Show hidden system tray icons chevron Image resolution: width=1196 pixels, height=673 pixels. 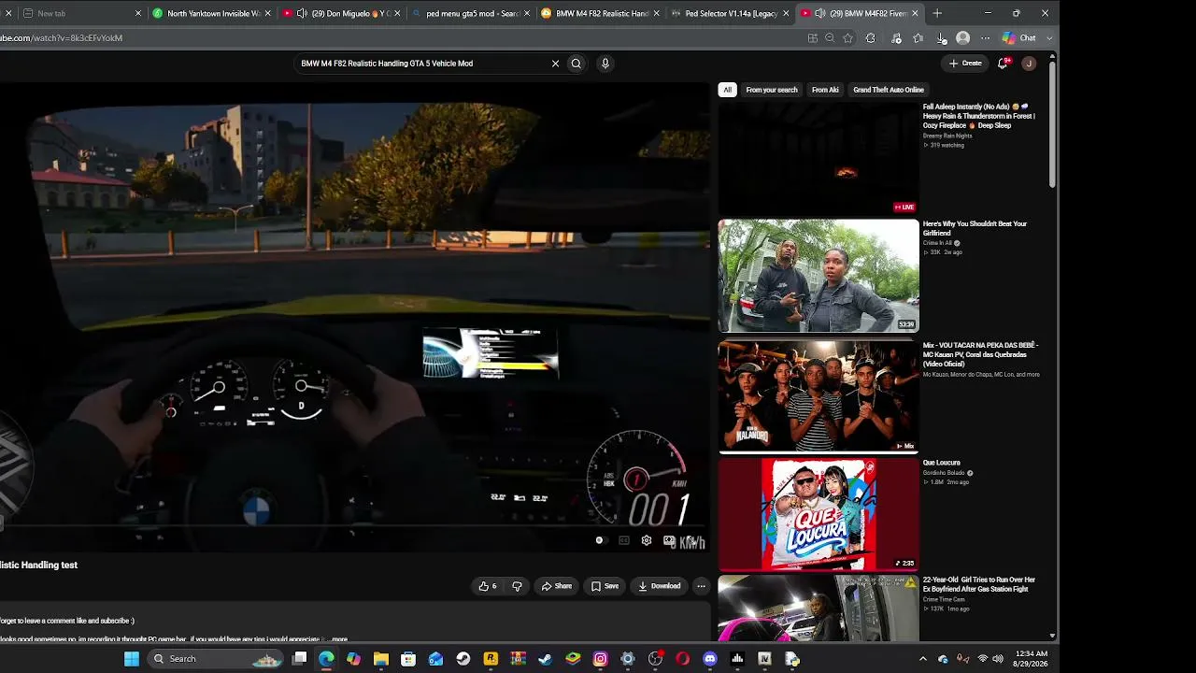(x=923, y=659)
